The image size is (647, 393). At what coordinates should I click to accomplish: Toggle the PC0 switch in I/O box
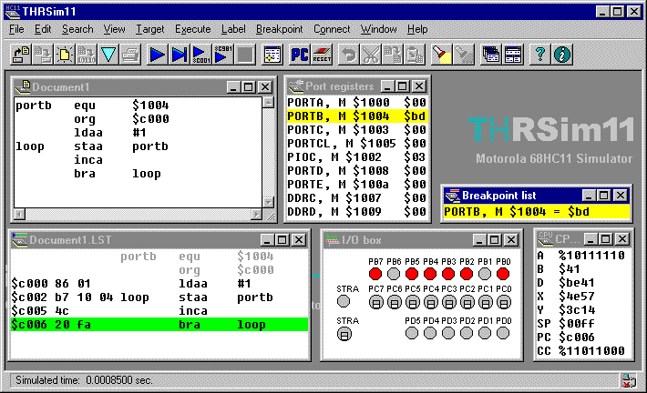click(503, 301)
